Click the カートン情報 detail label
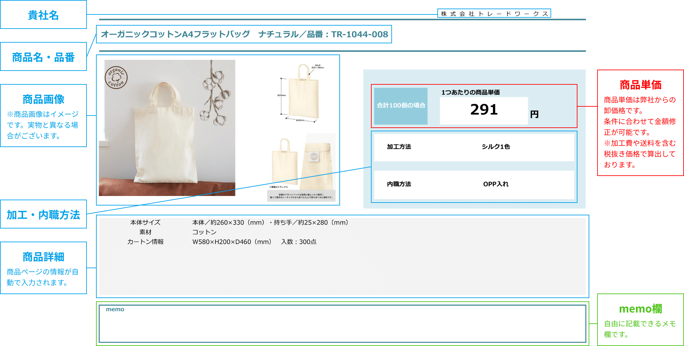 pyautogui.click(x=145, y=242)
